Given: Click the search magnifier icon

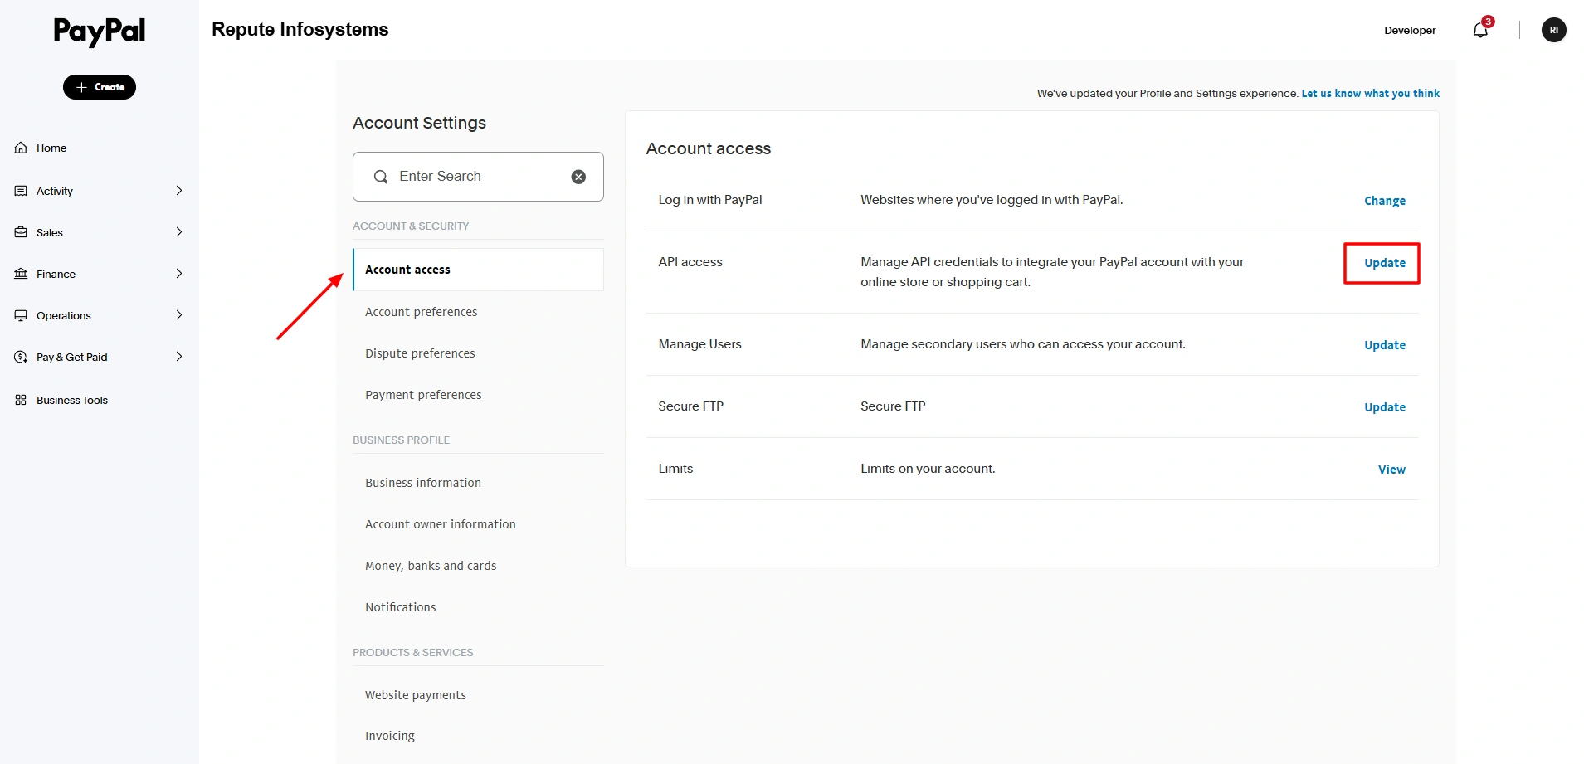Looking at the screenshot, I should (x=381, y=177).
